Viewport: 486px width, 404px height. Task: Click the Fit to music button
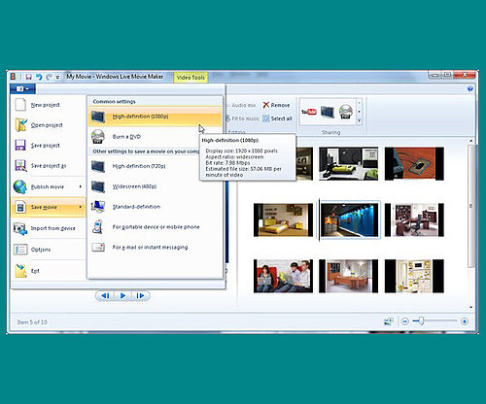coord(243,118)
